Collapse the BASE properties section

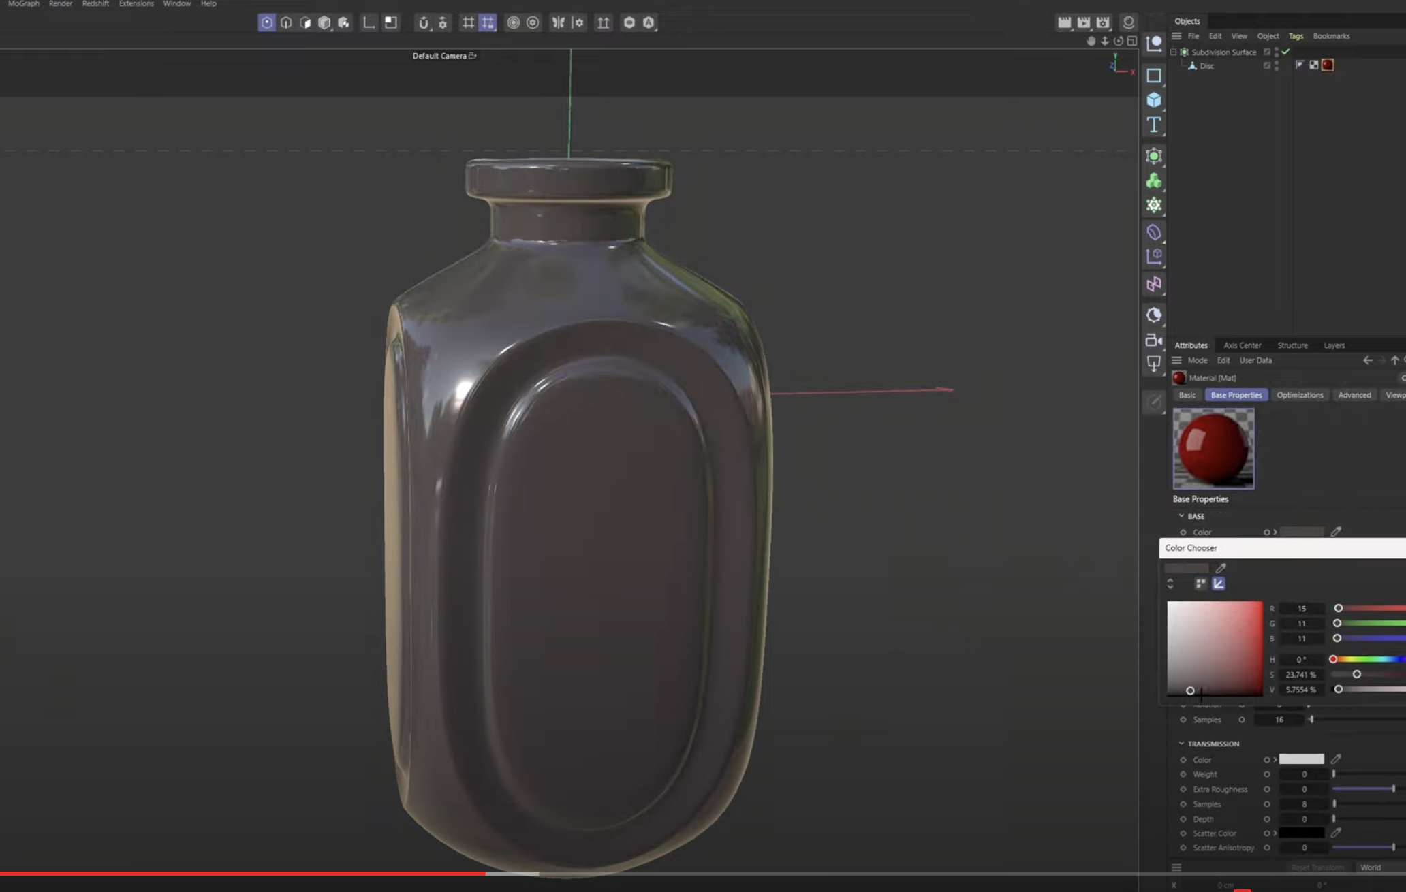tap(1182, 516)
